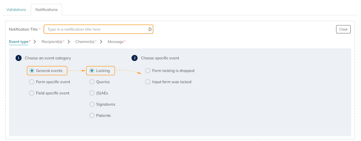Viewport: 361px width, 141px height.
Task: Select the Locking radio button
Action: point(92,70)
